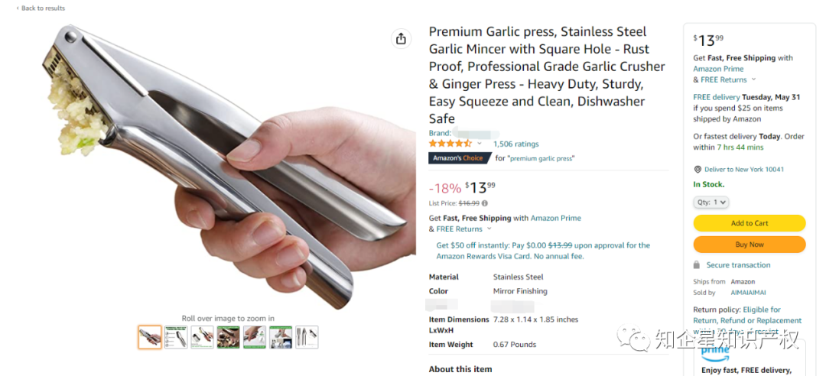Open the Qty quantity dropdown

(x=711, y=203)
